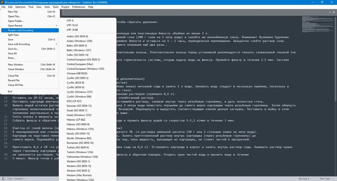337x181 pixels.
Task: Expand the Open Recent submenu arrow
Action: pos(56,26)
